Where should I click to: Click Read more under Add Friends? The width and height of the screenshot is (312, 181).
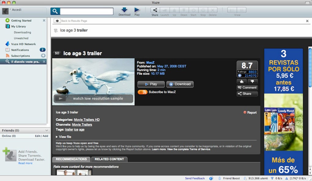tap(25, 163)
